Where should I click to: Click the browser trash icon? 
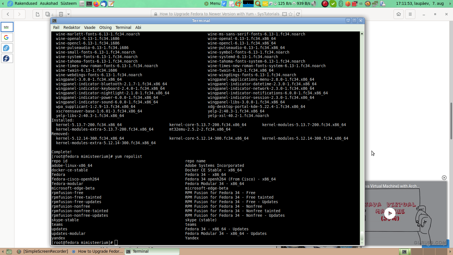(61, 14)
